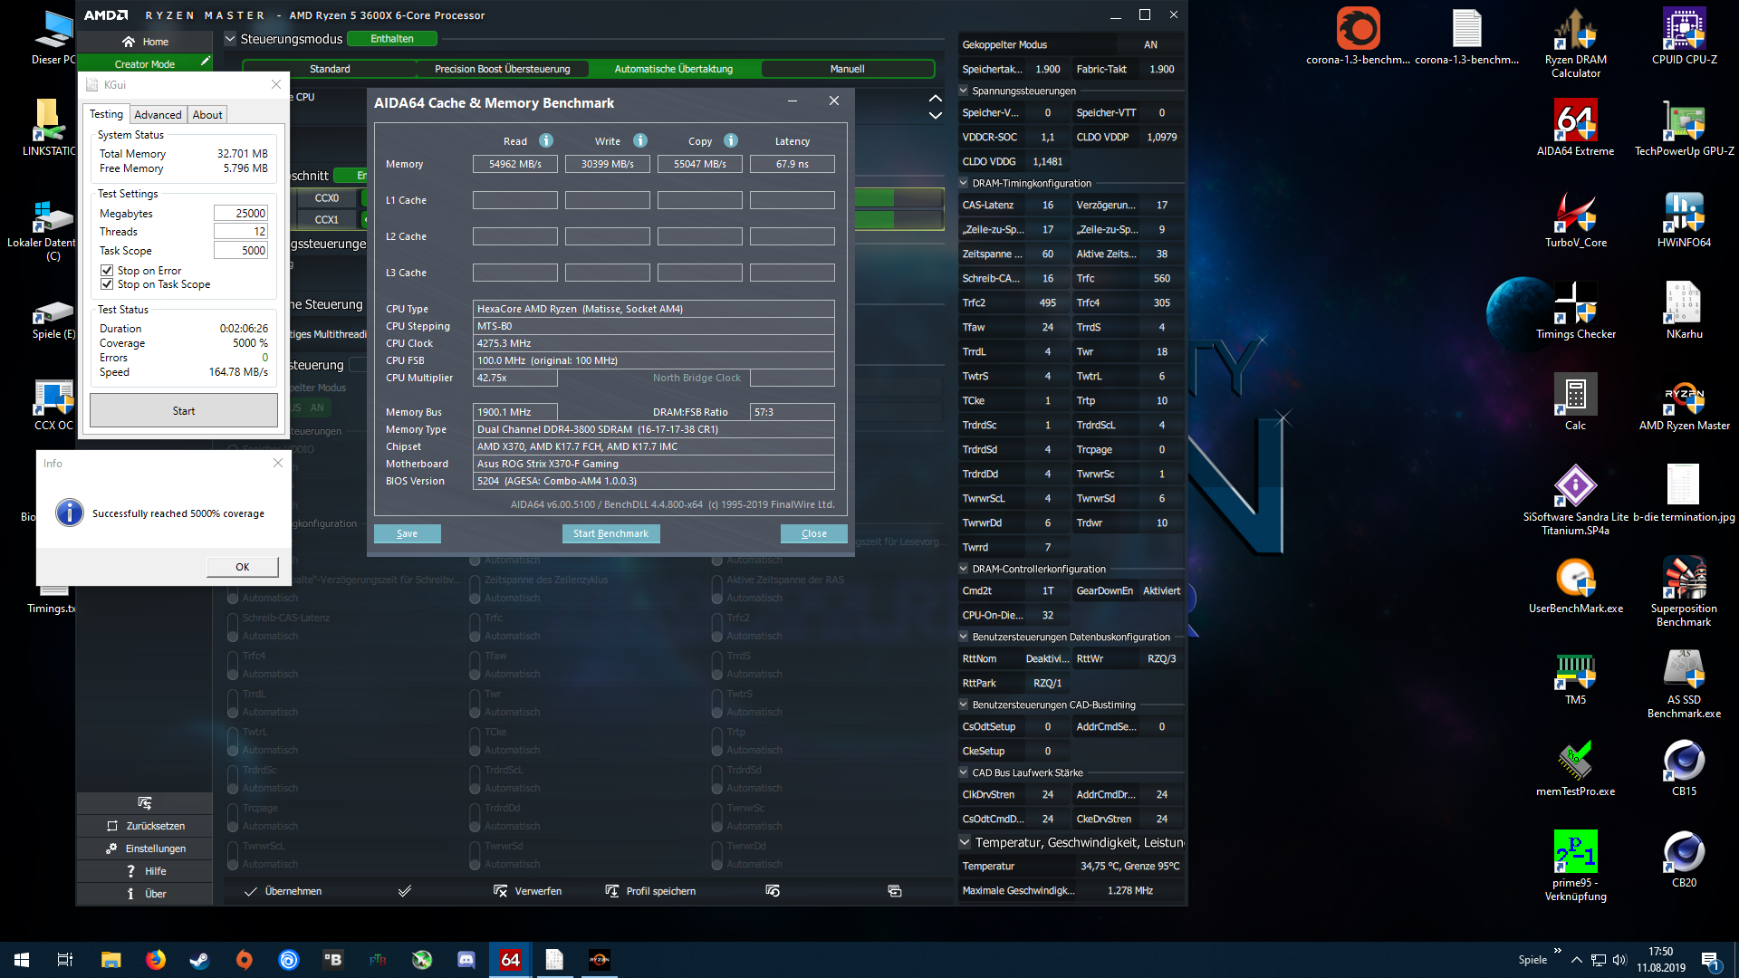
Task: Click the Home icon in Ryzen Master sidebar
Action: click(129, 42)
